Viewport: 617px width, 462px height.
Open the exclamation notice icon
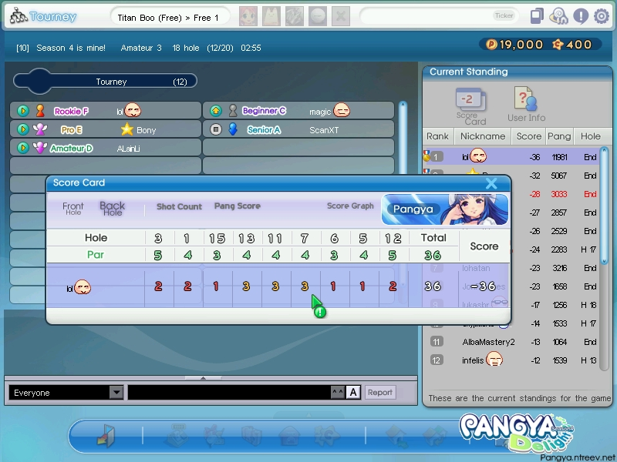[x=581, y=16]
